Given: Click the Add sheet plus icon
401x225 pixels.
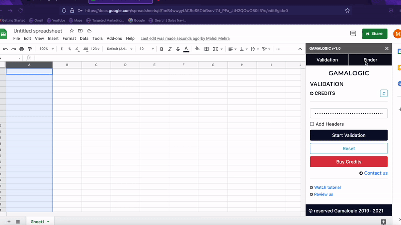Looking at the screenshot, I should coord(9,222).
